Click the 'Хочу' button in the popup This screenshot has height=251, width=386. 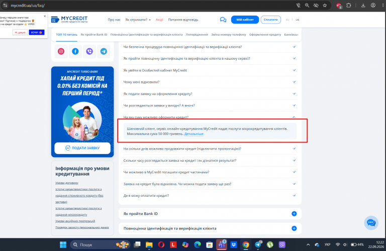[36, 33]
